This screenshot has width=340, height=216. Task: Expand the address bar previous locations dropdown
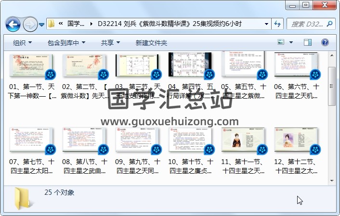(267, 24)
